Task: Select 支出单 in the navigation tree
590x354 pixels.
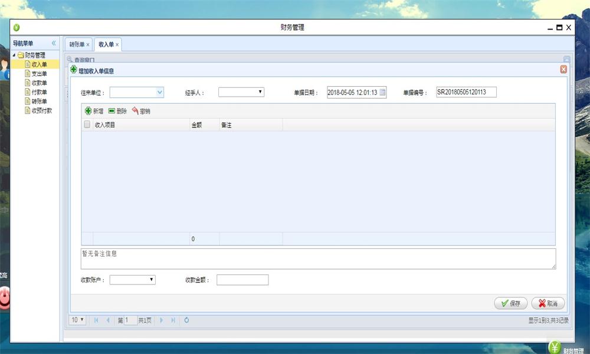Action: (39, 74)
